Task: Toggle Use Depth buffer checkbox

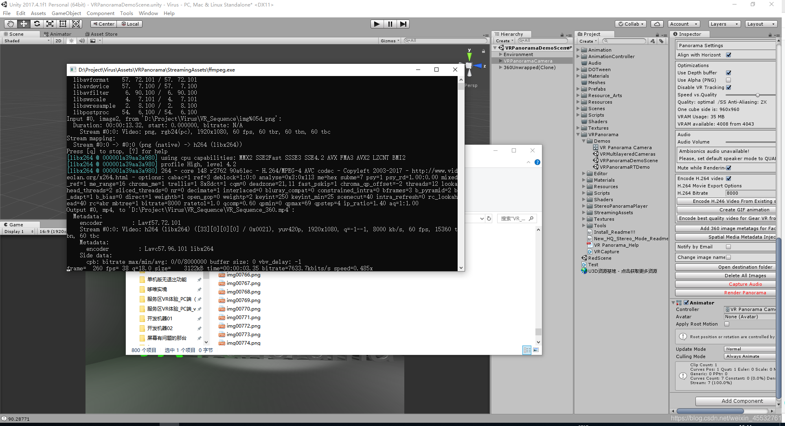Action: [x=728, y=73]
